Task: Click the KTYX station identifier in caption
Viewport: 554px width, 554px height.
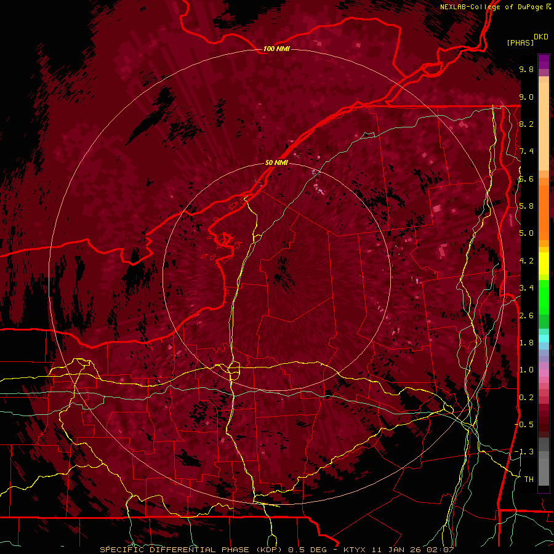Action: [355, 550]
